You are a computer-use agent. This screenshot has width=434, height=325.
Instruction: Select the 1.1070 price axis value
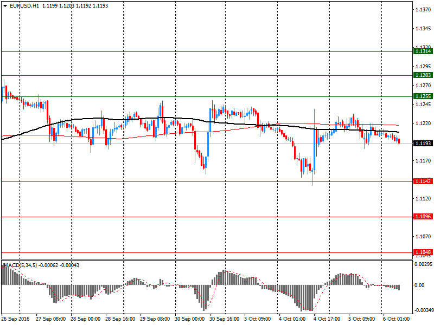pyautogui.click(x=423, y=236)
